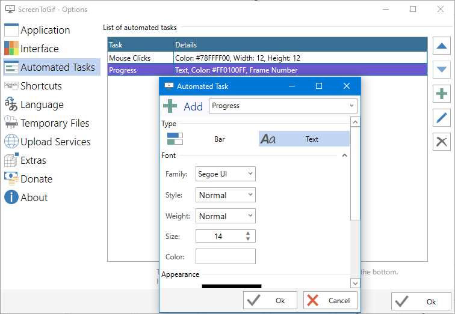The image size is (455, 314).
Task: Click the Mouse Clicks details cell
Action: click(300, 58)
